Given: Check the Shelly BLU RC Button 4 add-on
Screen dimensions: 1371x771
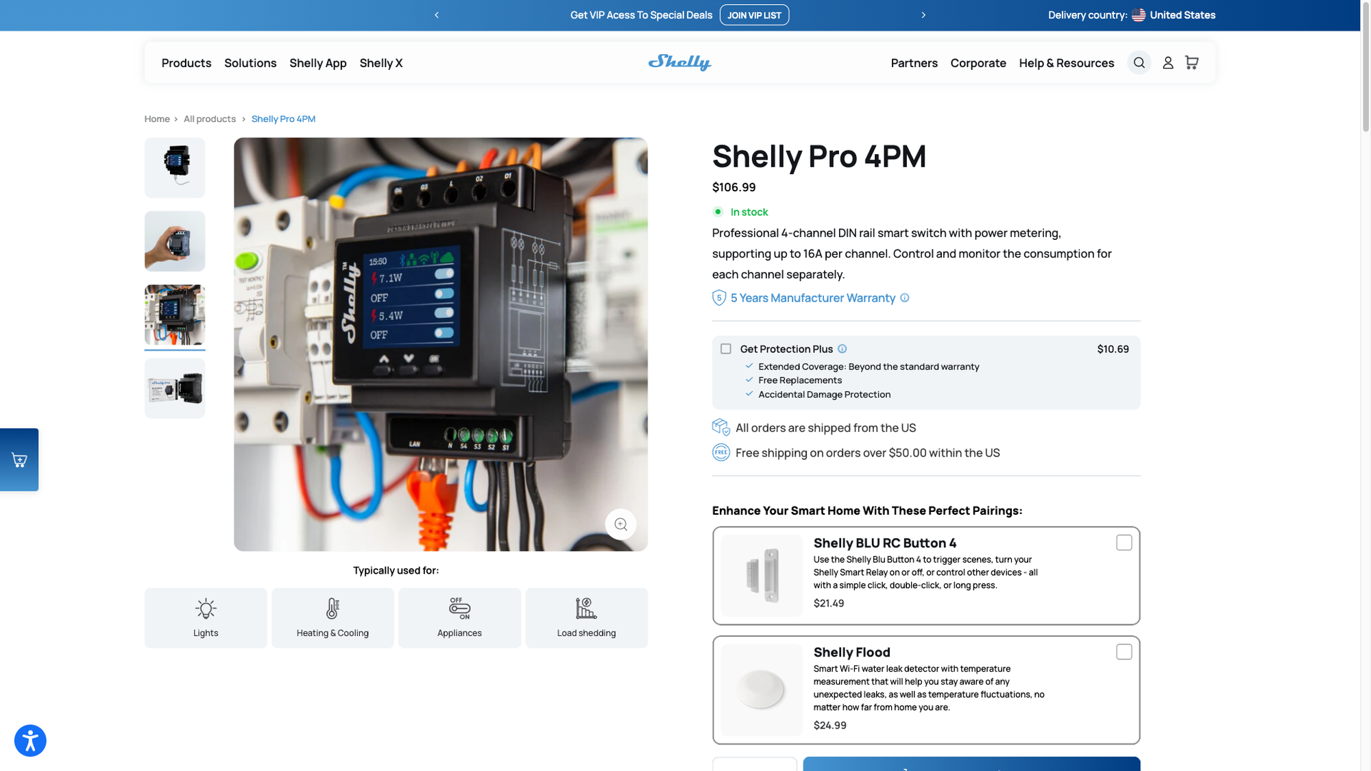Looking at the screenshot, I should coord(1124,543).
